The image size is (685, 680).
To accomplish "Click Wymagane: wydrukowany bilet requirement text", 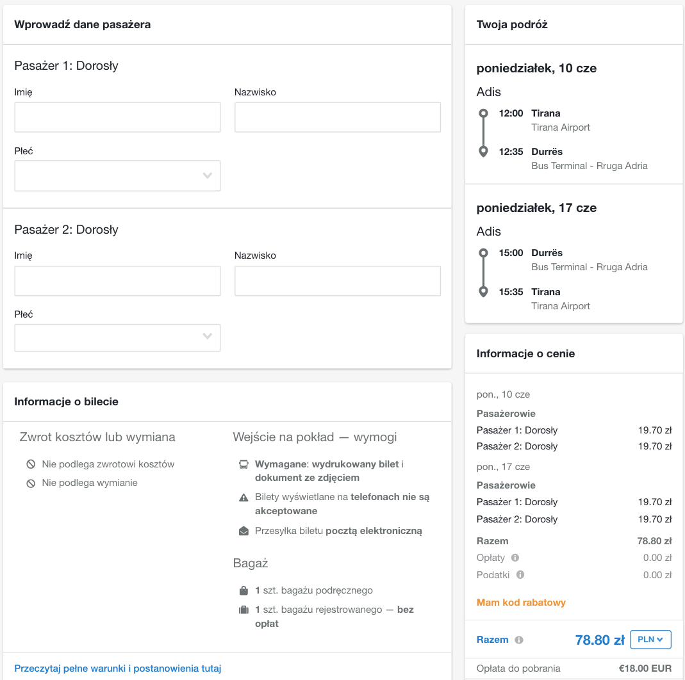I will tap(329, 471).
